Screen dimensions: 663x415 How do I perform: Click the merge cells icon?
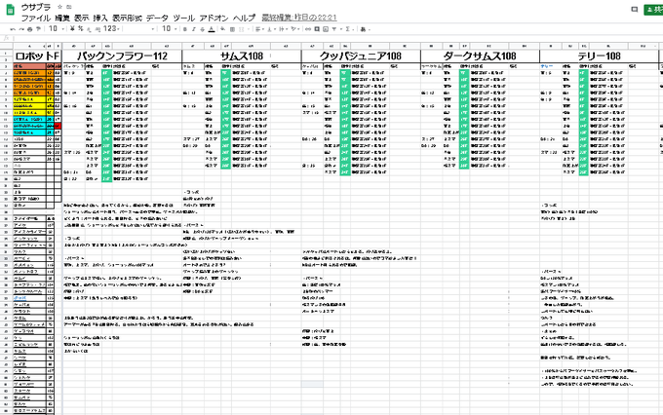click(x=241, y=29)
